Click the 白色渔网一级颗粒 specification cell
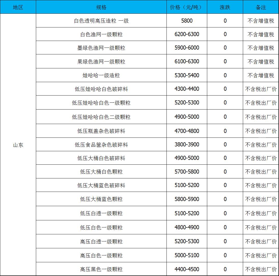Viewport: 279px width, 276px height. (101, 34)
